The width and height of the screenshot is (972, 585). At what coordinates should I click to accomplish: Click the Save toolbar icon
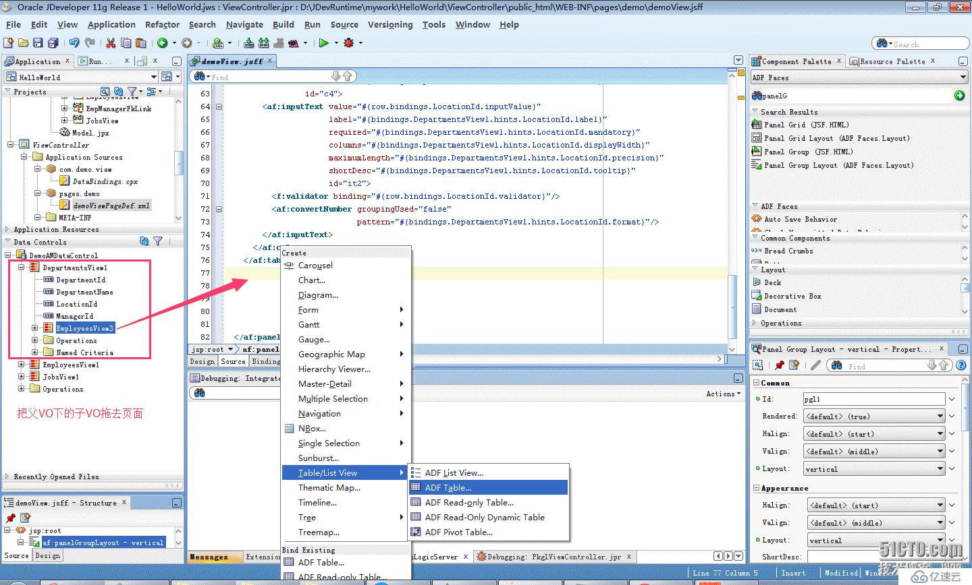tap(38, 43)
